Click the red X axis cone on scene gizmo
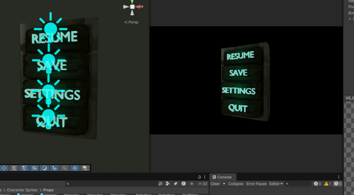Screen dimensions: 354x195 pos(138,7)
